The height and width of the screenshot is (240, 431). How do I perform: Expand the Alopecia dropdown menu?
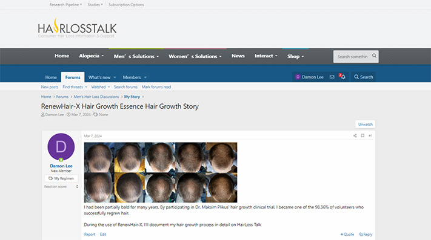pyautogui.click(x=92, y=56)
